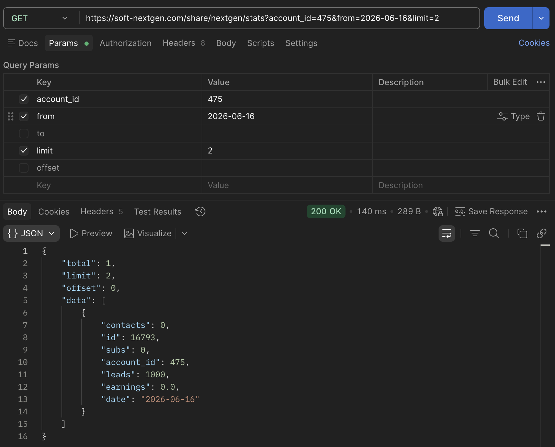Open the Scripts tab
Image resolution: width=555 pixels, height=447 pixels.
pos(261,43)
